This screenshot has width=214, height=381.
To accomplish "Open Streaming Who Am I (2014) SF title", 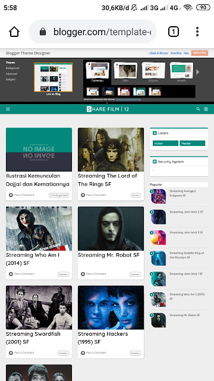I will pos(33,259).
